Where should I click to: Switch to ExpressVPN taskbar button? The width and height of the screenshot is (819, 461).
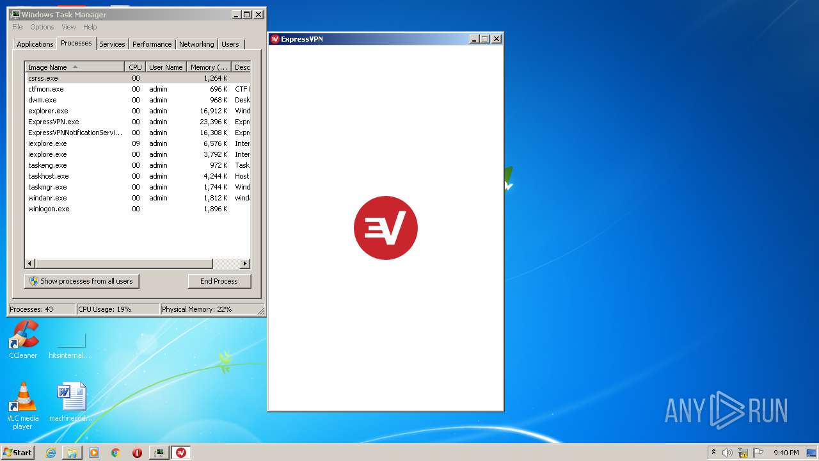tap(181, 453)
